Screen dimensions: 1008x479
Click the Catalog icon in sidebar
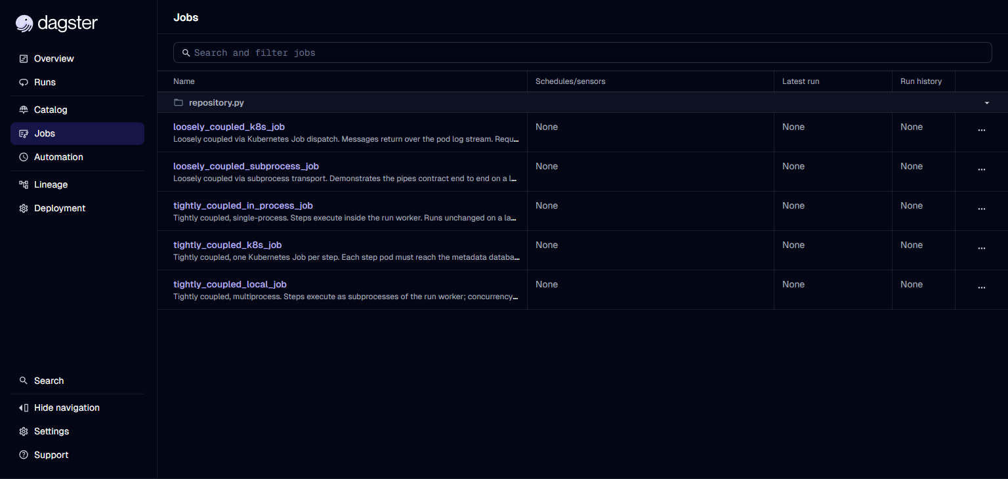pyautogui.click(x=24, y=110)
